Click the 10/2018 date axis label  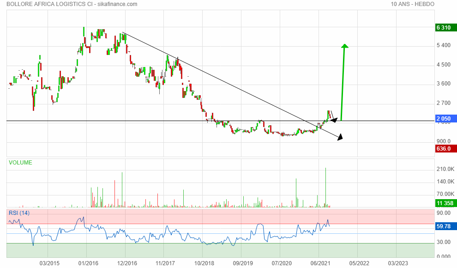click(204, 263)
